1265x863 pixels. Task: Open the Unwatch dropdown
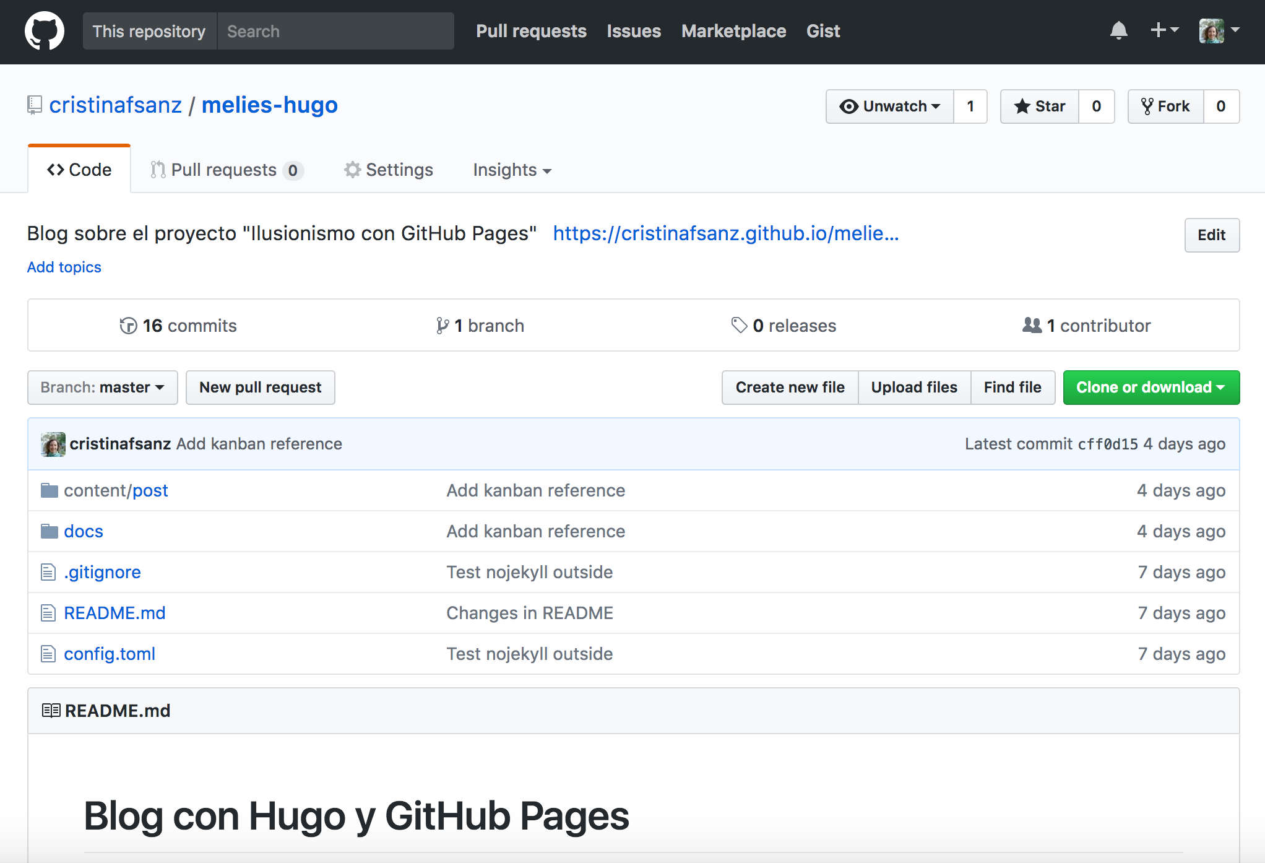(x=889, y=106)
